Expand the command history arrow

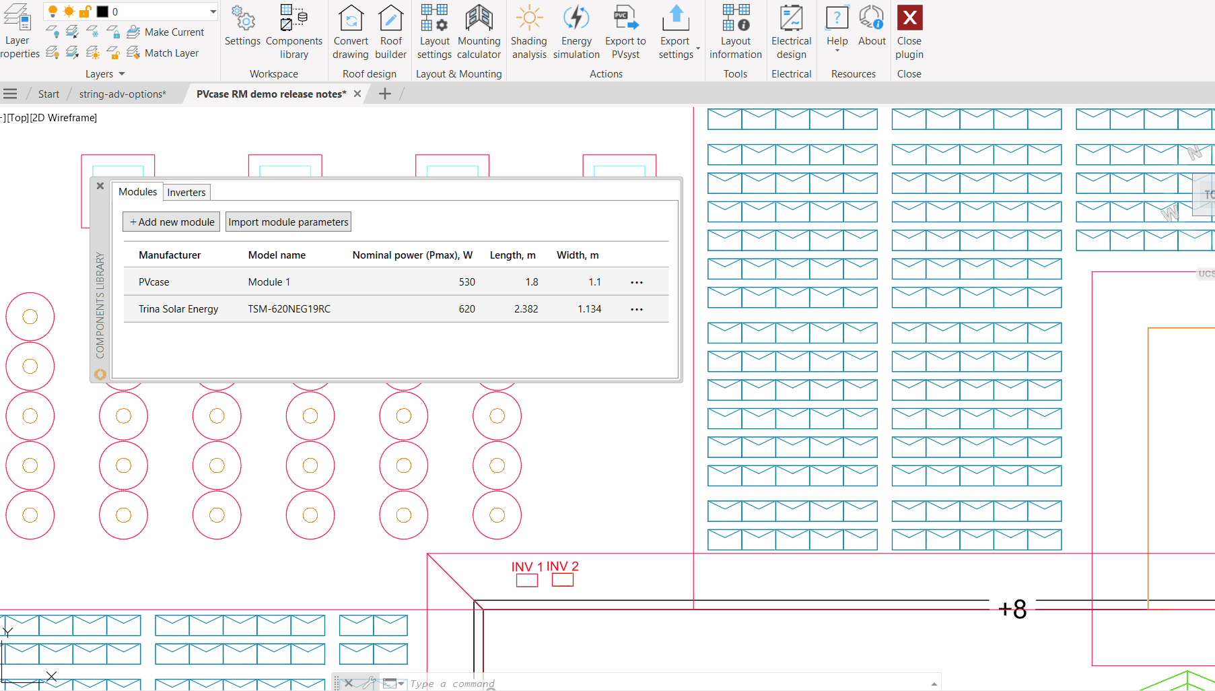(x=934, y=684)
